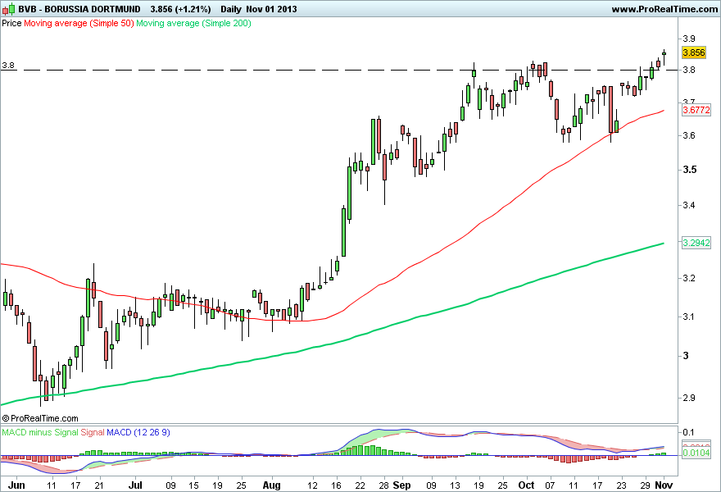Viewport: 721px width, 492px height.
Task: Click the 3.5 price axis label
Action: [x=689, y=170]
